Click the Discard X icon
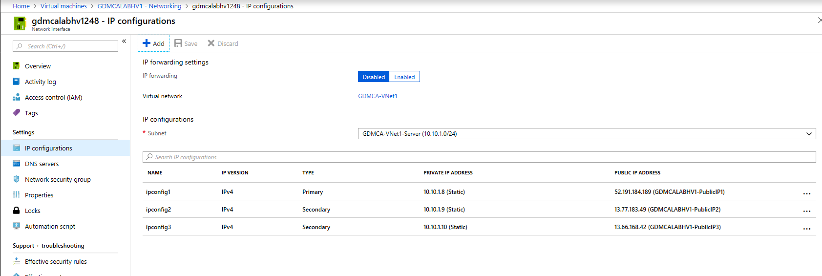 211,43
